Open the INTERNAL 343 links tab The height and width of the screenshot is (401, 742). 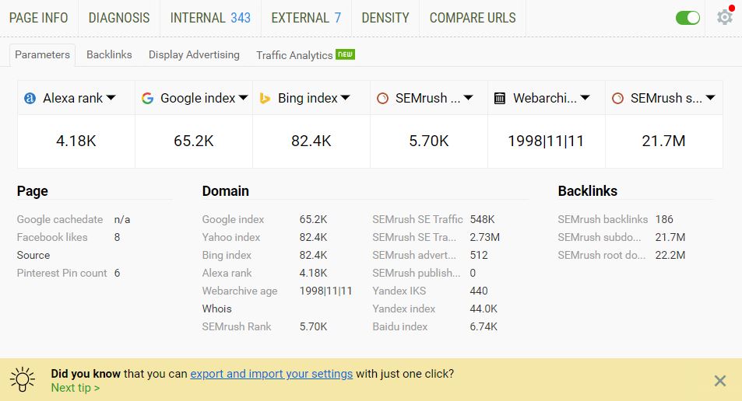coord(210,18)
